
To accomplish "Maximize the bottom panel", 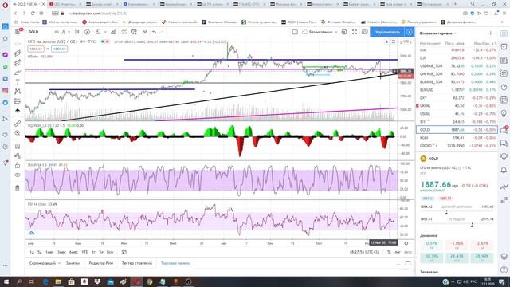I will pos(408,263).
